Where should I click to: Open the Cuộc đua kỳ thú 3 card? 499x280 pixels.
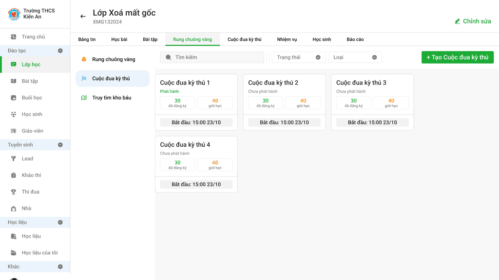[x=372, y=102]
